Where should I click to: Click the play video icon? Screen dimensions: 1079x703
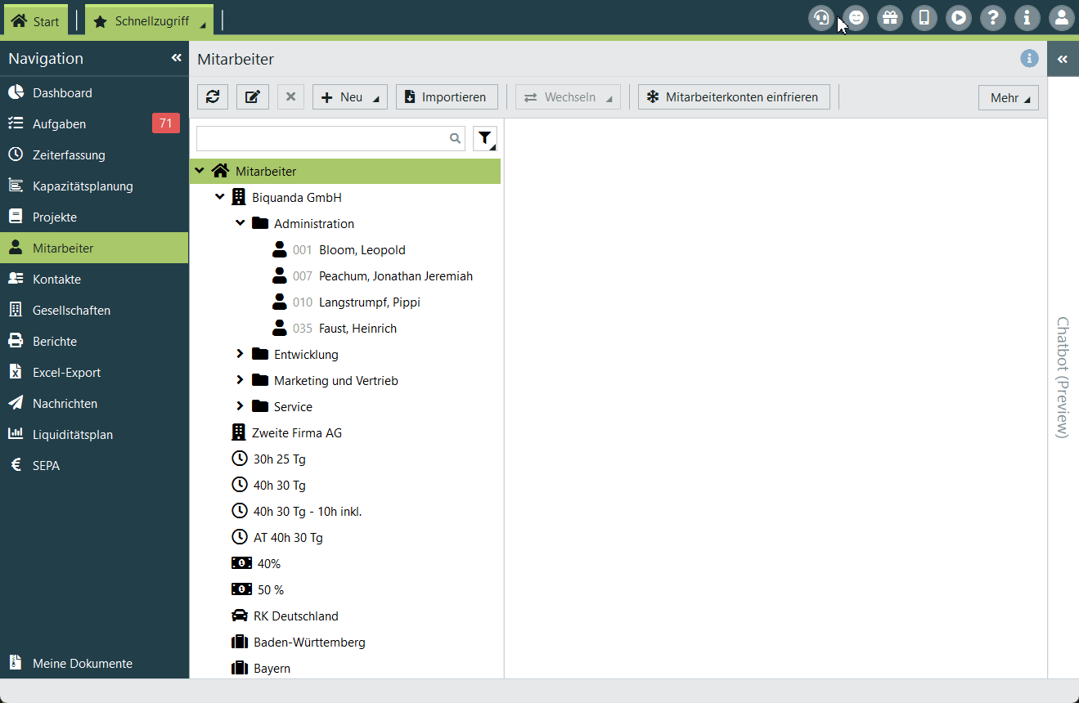tap(959, 17)
